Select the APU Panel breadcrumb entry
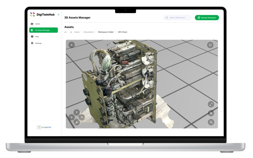The image size is (253, 158). (123, 32)
